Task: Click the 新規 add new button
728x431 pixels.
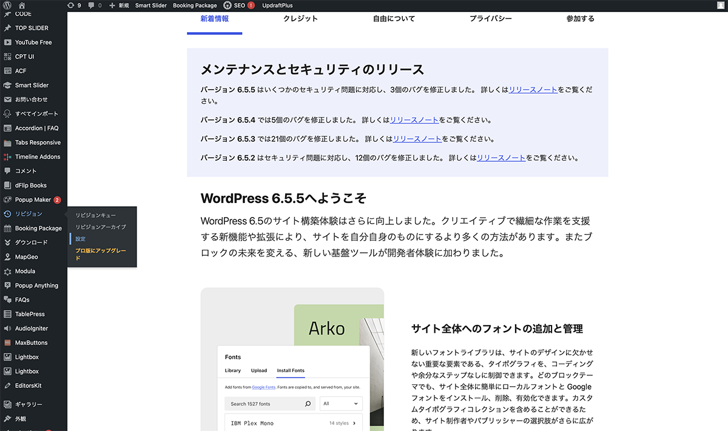Action: click(119, 5)
